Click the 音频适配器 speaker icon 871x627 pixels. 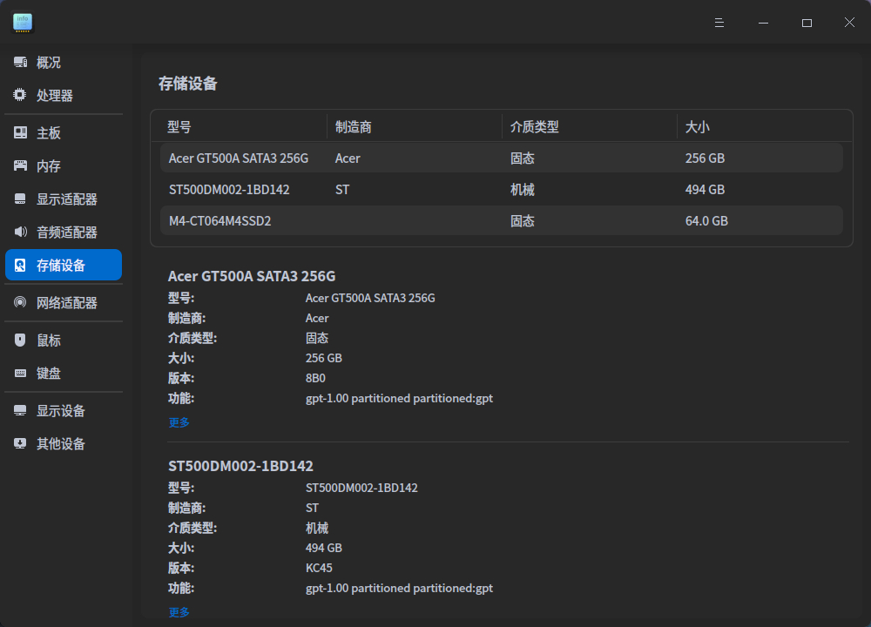point(20,233)
